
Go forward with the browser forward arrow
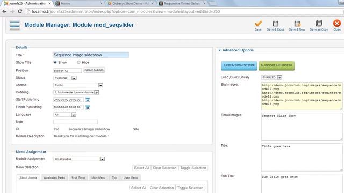[12, 11]
